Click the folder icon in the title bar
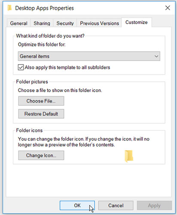Image resolution: width=177 pixels, height=215 pixels. click(9, 8)
